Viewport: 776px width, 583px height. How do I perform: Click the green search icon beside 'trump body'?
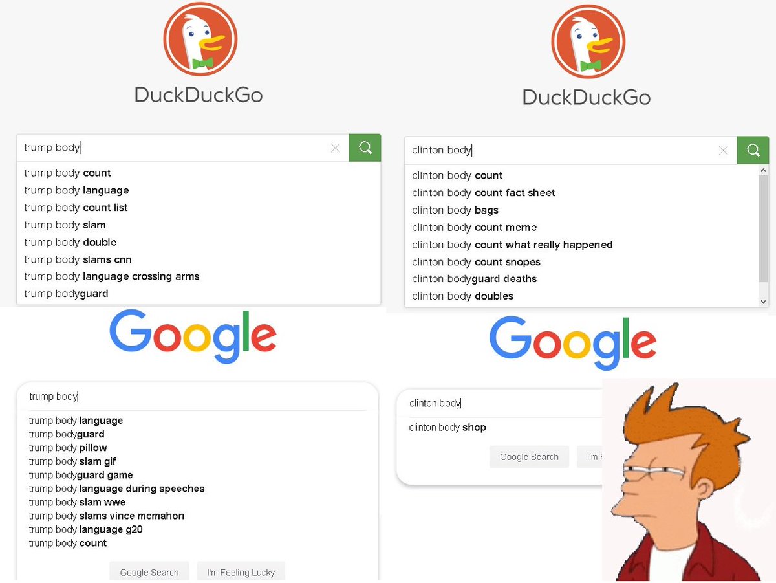(365, 148)
